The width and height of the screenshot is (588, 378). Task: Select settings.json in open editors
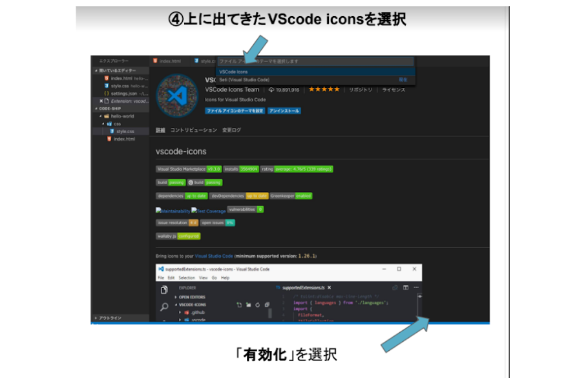pyautogui.click(x=121, y=94)
